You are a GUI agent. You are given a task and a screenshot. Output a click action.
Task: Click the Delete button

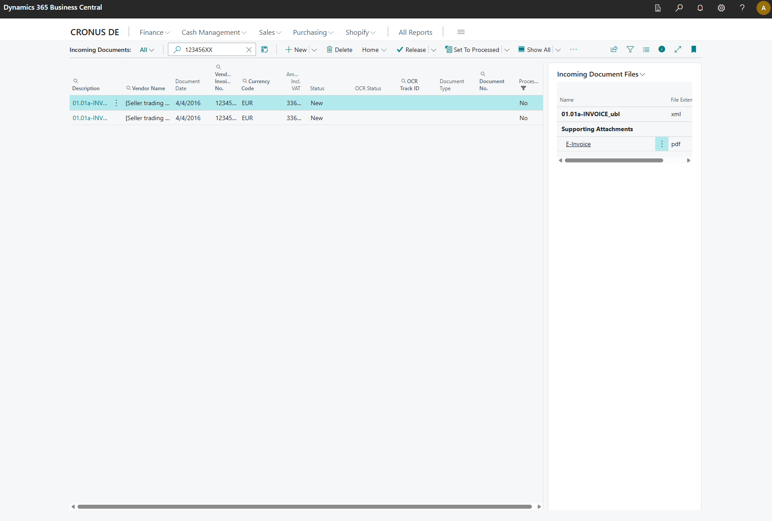(x=339, y=50)
